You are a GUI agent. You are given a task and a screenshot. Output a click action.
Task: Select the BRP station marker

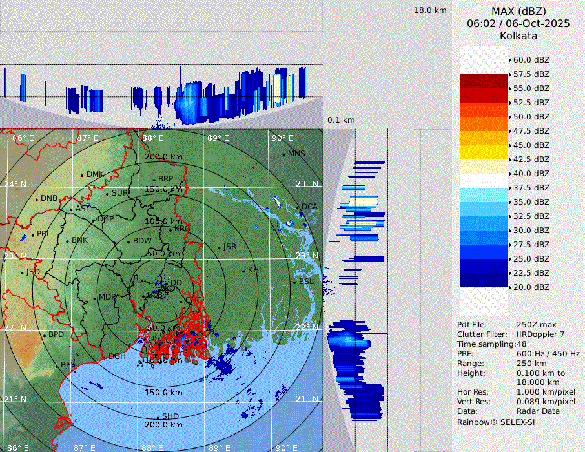pyautogui.click(x=154, y=180)
